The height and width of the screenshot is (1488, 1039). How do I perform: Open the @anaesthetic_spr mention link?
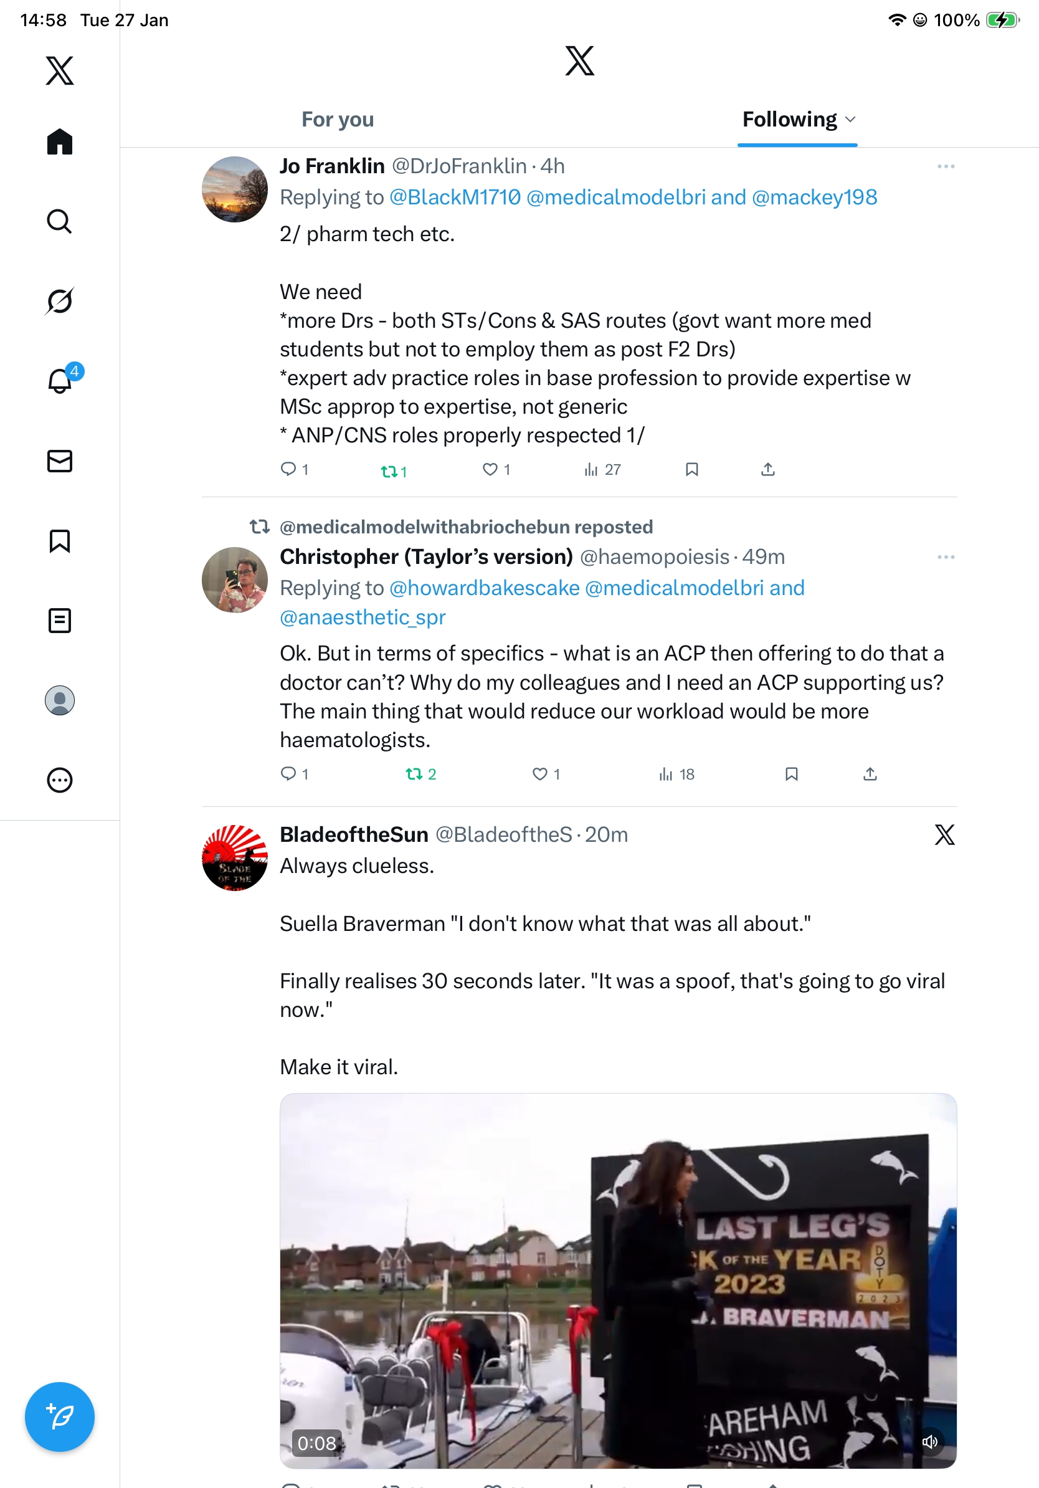tap(363, 617)
